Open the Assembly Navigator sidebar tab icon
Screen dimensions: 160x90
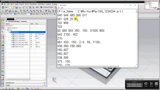click(x=3, y=23)
